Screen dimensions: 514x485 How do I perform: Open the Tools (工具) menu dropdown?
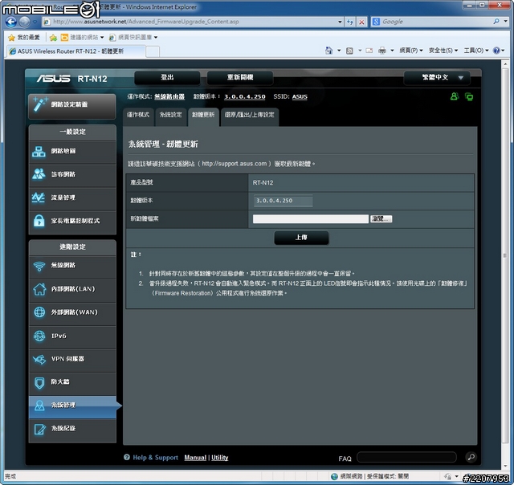pos(476,51)
